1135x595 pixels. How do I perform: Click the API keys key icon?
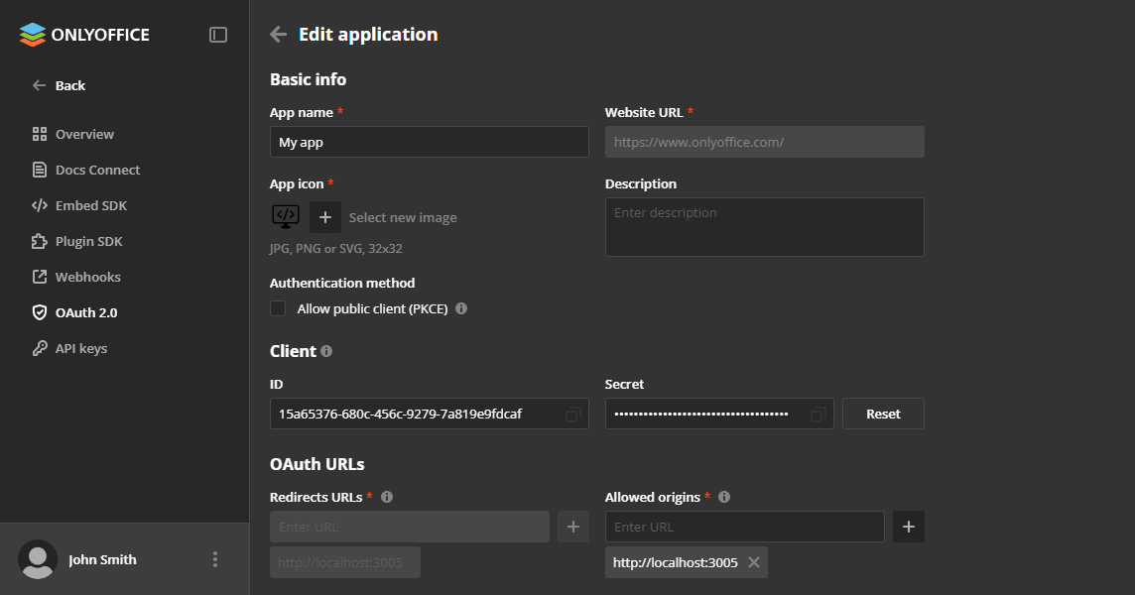[39, 348]
